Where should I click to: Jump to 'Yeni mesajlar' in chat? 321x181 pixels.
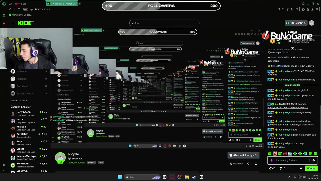292,85
